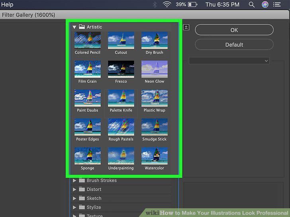The width and height of the screenshot is (290, 217).
Task: Apply the Underpainting filter thumbnail
Action: (121, 156)
